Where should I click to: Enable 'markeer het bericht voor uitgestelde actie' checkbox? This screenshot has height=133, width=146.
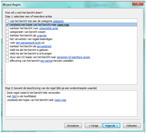tap(7, 28)
